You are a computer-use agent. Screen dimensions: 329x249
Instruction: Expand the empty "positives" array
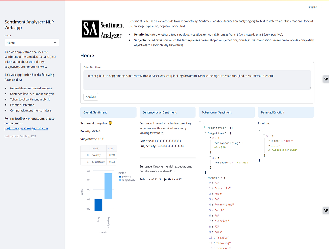click(x=205, y=127)
